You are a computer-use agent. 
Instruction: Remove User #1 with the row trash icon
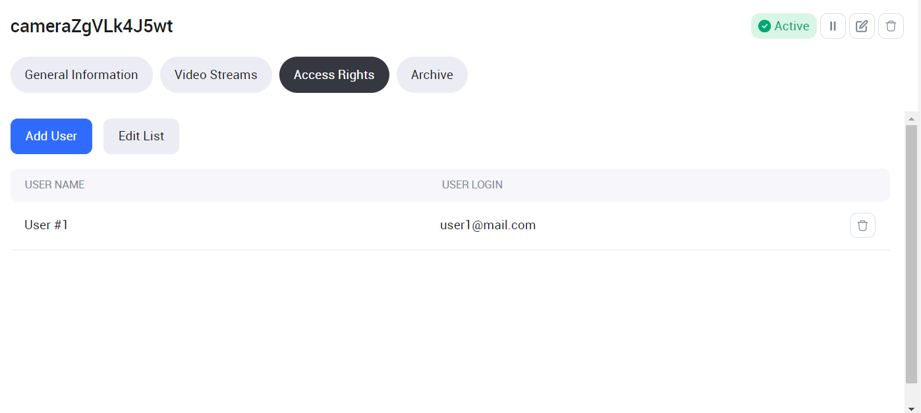point(862,225)
